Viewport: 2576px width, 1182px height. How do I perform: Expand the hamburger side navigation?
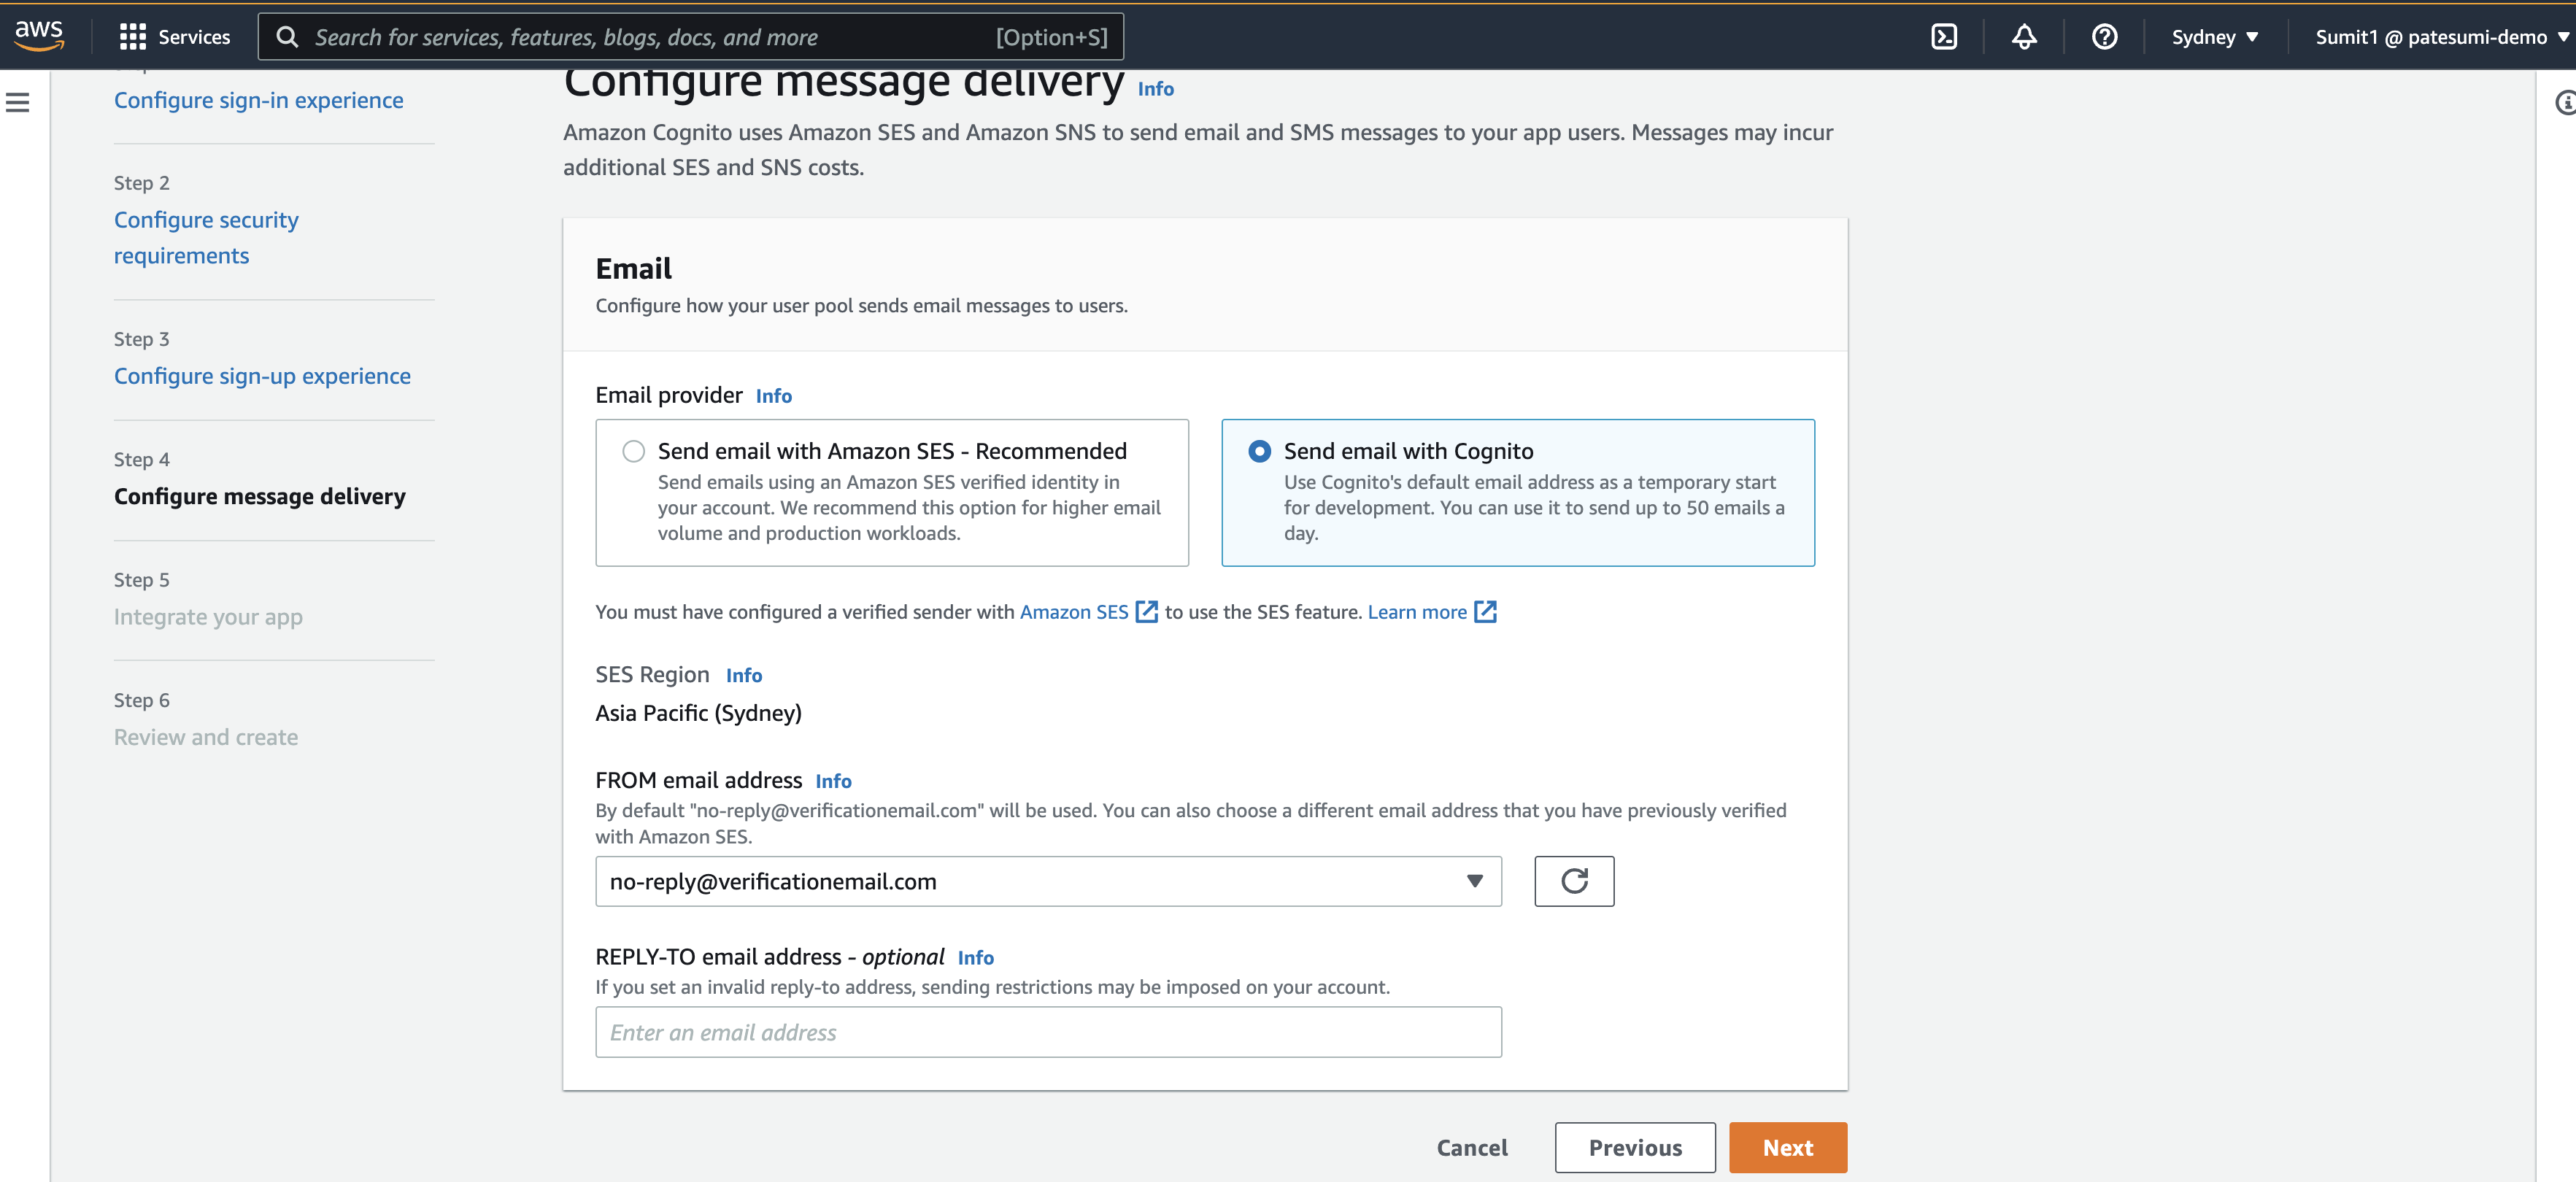[x=18, y=102]
